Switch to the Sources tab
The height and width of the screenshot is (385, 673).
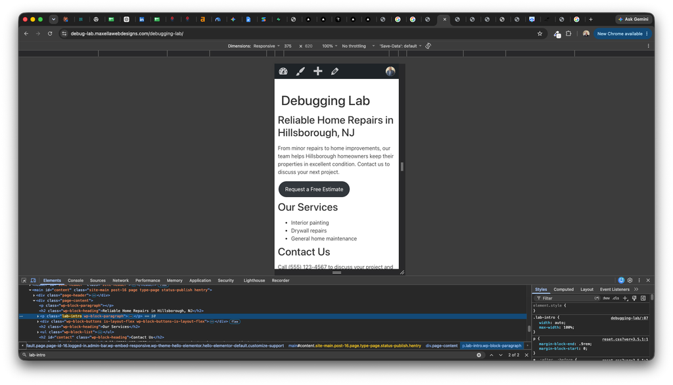coord(98,281)
